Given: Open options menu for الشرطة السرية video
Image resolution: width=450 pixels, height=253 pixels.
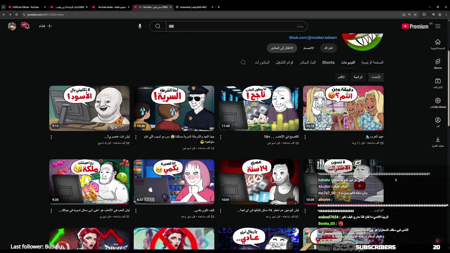Looking at the screenshot, I should tap(136, 137).
